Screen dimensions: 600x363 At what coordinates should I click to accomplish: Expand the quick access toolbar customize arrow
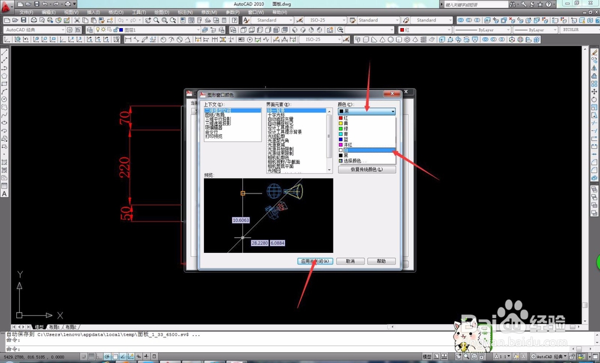[74, 4]
